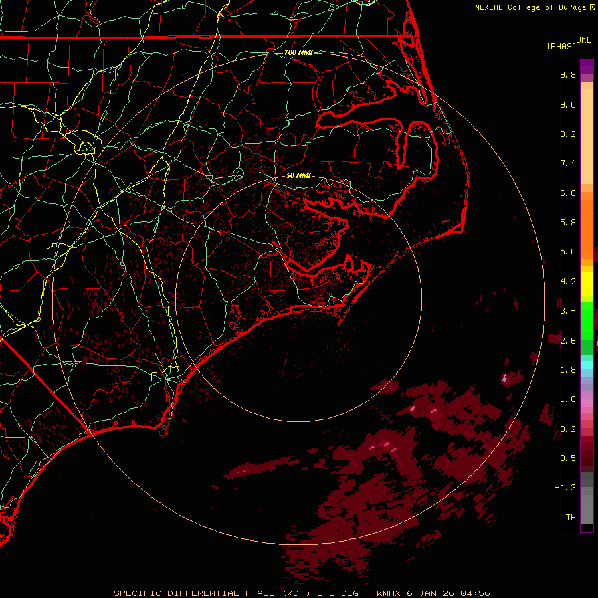Click the [PHAS] unit label

[561, 47]
